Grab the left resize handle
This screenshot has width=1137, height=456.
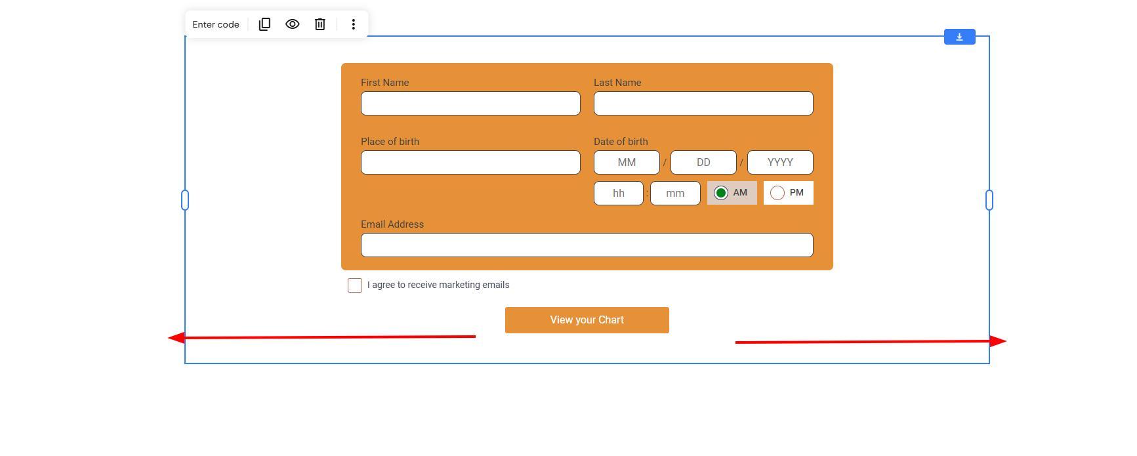point(185,200)
